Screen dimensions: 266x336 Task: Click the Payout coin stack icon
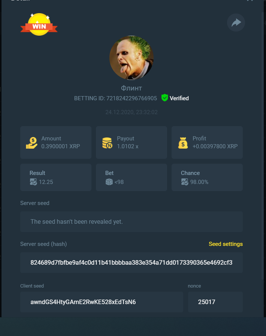click(107, 143)
